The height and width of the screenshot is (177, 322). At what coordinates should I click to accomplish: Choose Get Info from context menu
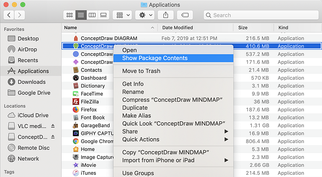click(x=173, y=84)
